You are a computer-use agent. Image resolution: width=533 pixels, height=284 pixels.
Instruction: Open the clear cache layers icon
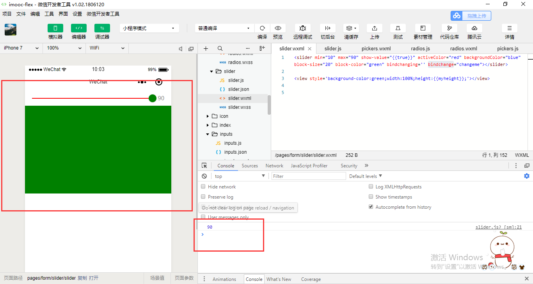point(351,28)
